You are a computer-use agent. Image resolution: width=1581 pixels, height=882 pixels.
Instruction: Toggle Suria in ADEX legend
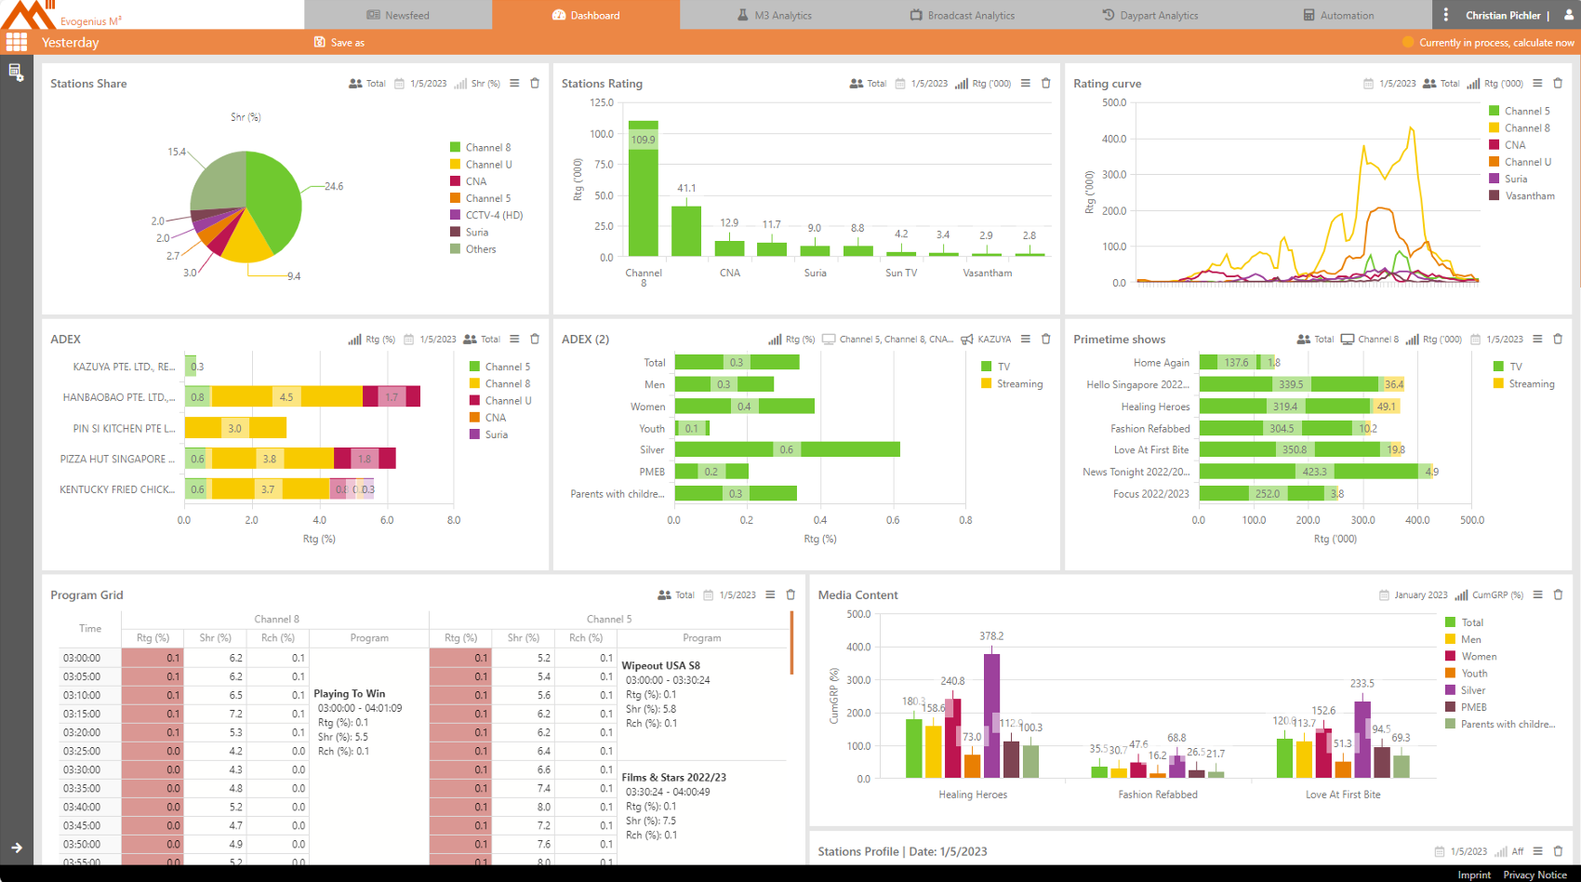[488, 434]
